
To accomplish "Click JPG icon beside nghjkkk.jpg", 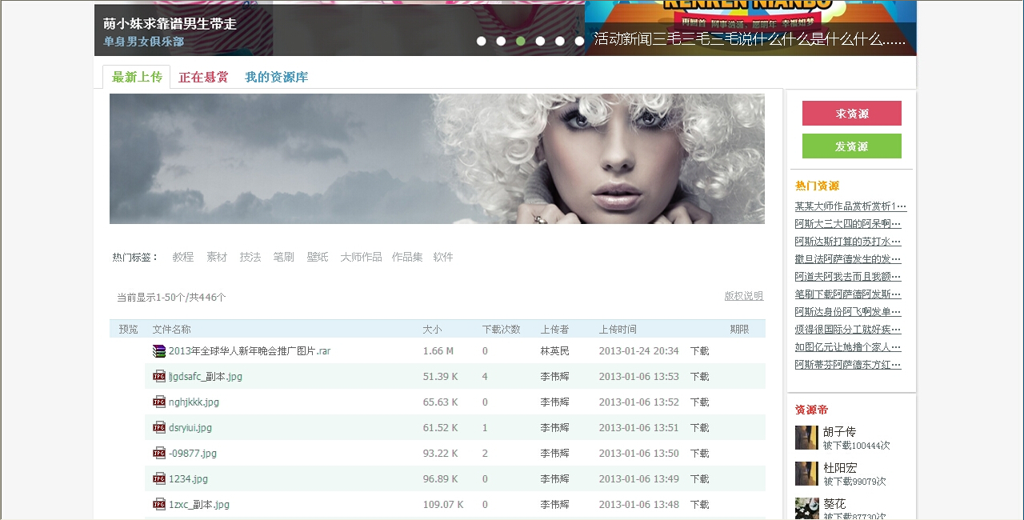I will (x=159, y=402).
